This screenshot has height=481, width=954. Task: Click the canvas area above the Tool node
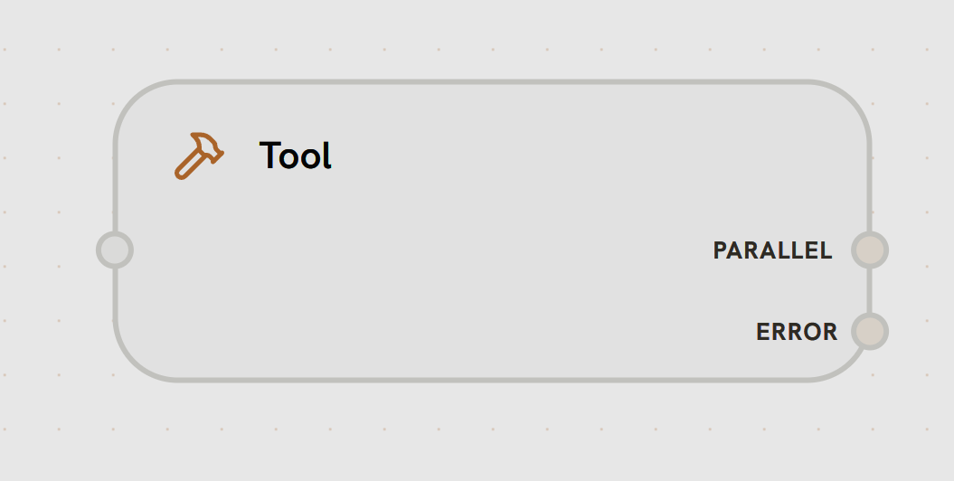point(488,36)
